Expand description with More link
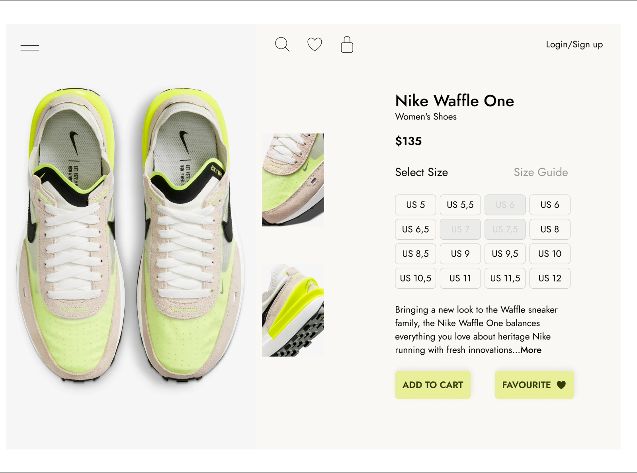This screenshot has width=637, height=473. click(x=530, y=350)
